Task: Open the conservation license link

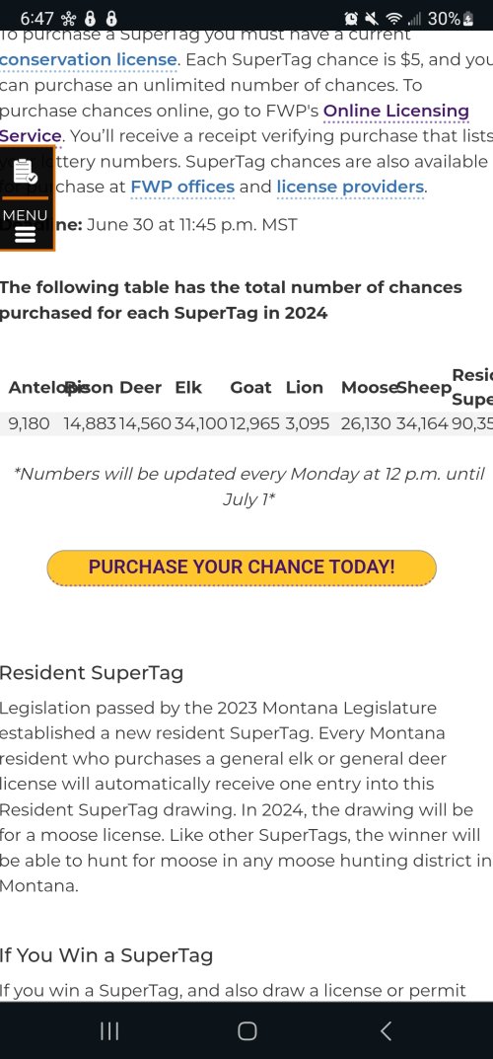Action: 89,59
